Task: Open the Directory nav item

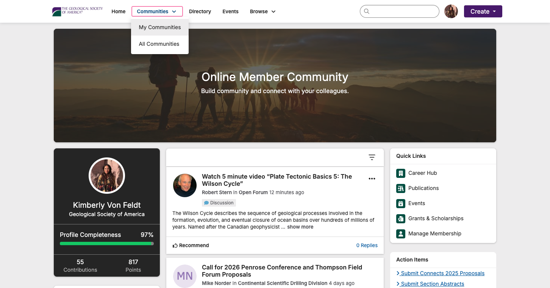Action: point(200,11)
